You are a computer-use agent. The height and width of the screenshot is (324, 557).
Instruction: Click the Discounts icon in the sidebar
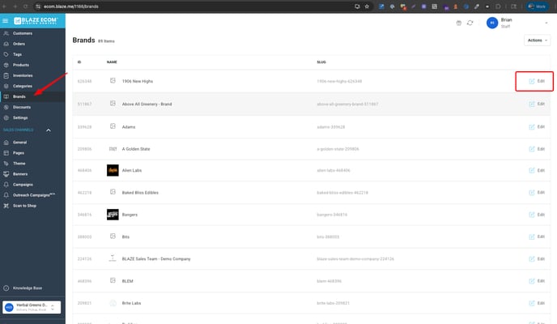click(x=6, y=107)
